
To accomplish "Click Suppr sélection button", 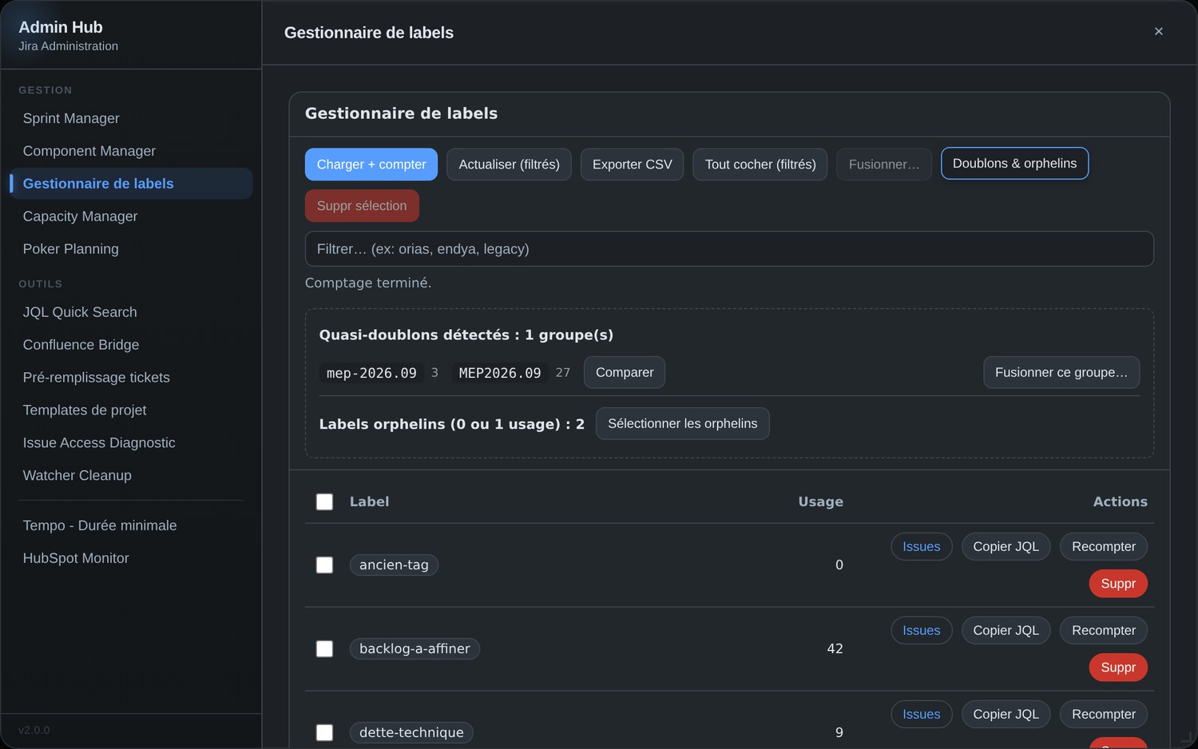I will [362, 206].
